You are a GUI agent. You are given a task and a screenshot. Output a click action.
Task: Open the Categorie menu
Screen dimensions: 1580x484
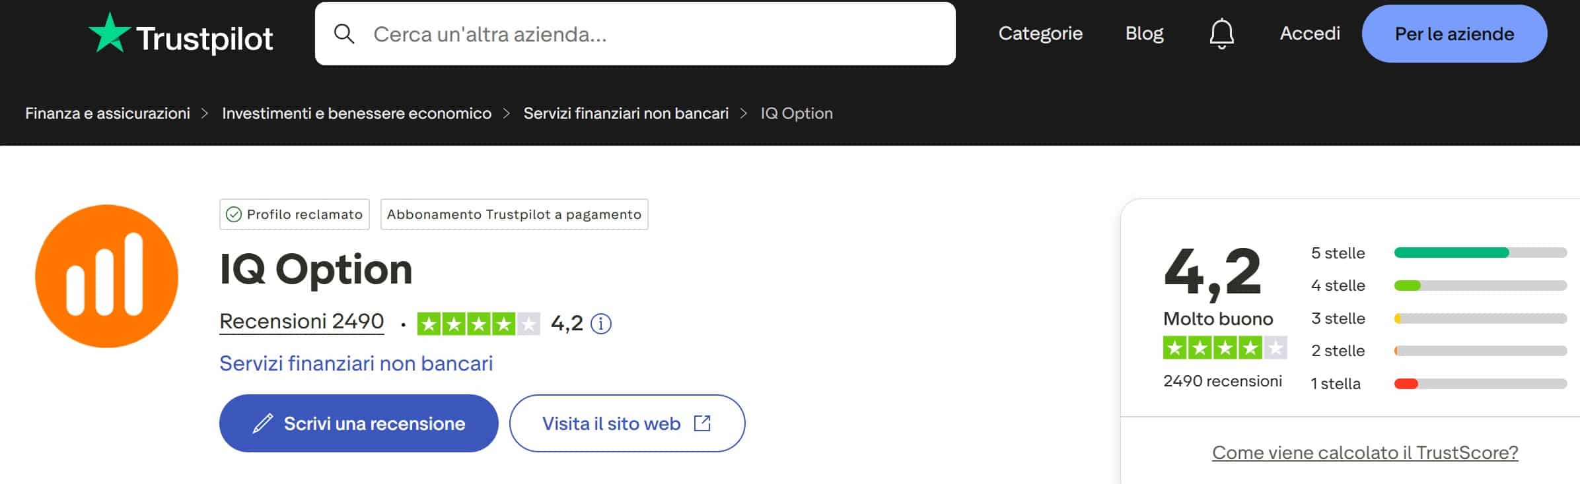click(x=1041, y=33)
